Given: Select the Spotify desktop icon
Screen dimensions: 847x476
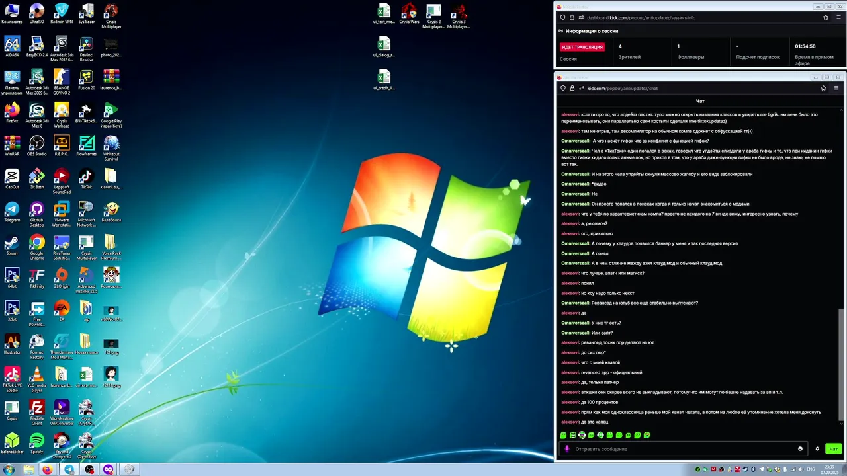Looking at the screenshot, I should coord(37,444).
